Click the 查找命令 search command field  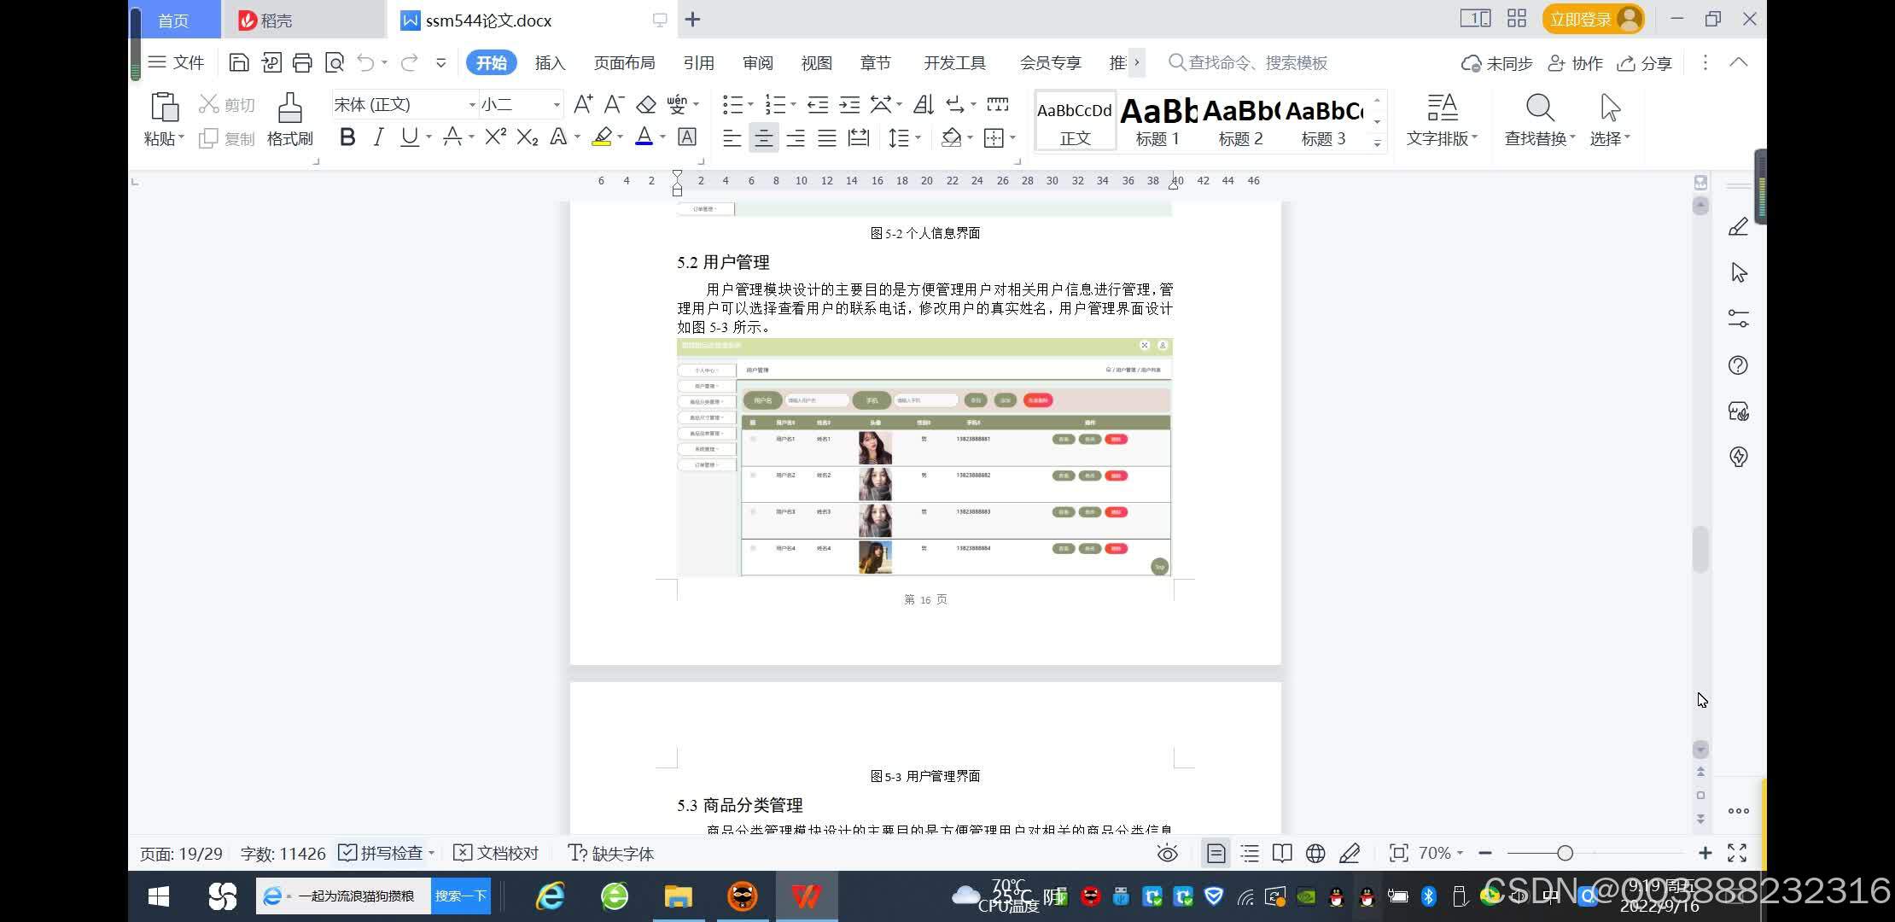point(1257,62)
